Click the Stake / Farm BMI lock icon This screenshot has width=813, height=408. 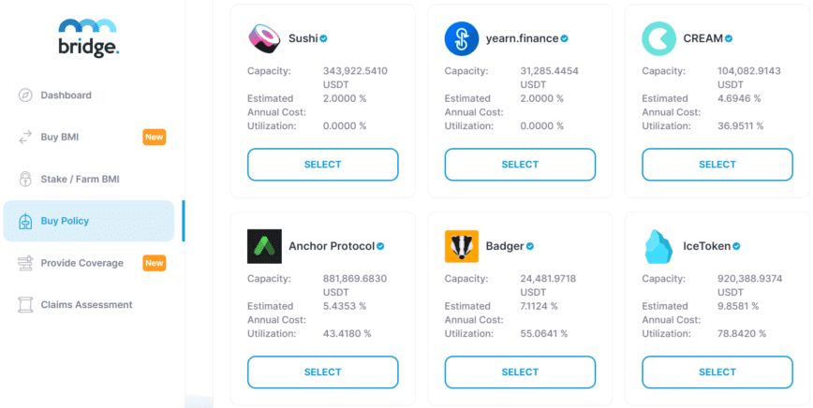point(25,179)
